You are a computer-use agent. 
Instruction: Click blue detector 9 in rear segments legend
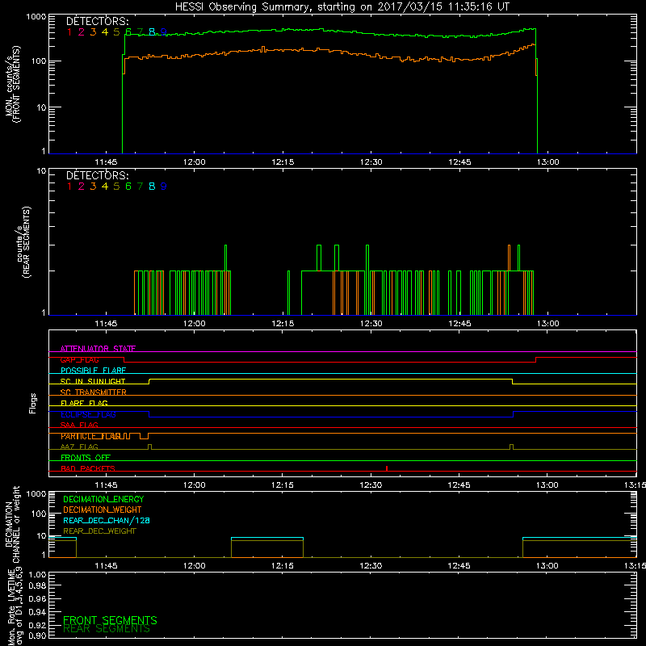click(x=164, y=187)
